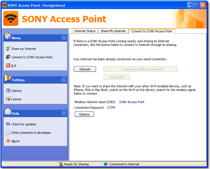Click the wide Connect to SONY Access Point button
The image size is (210, 169).
(140, 69)
